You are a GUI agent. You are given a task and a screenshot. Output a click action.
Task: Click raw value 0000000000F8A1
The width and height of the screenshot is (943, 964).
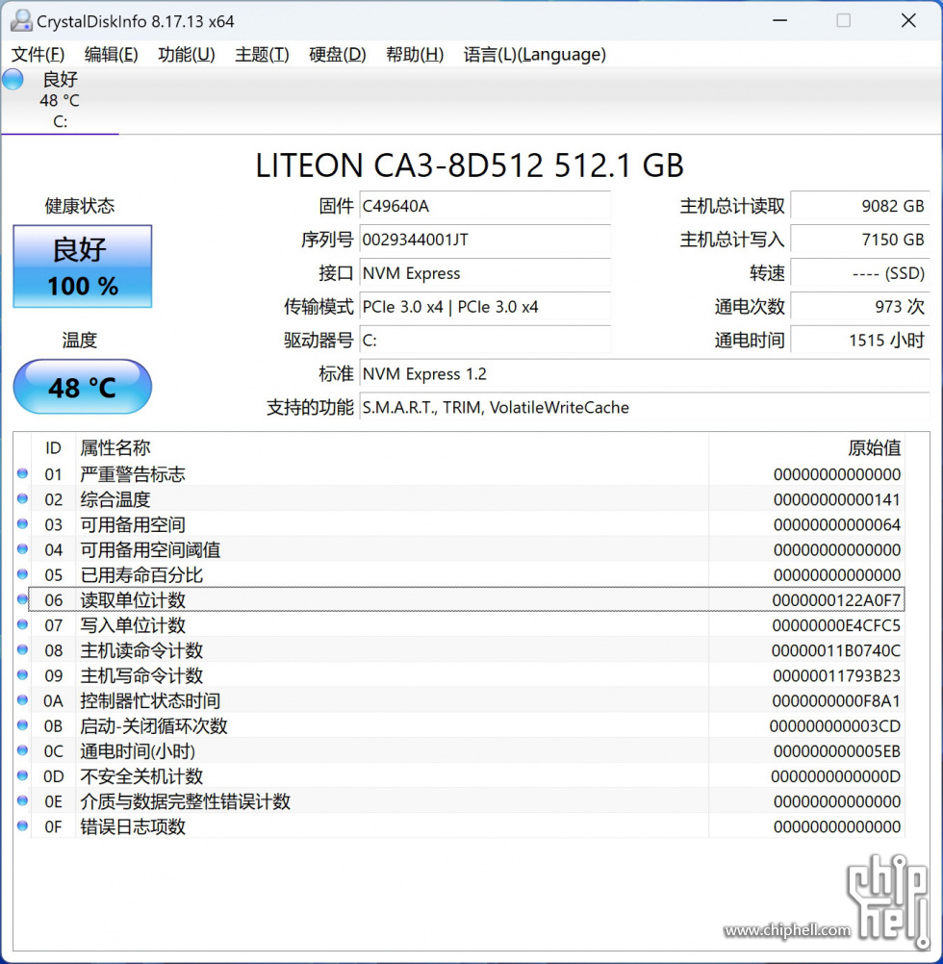click(836, 700)
